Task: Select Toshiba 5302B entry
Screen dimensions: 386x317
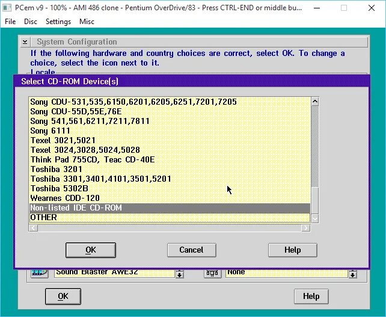Action: (170, 188)
